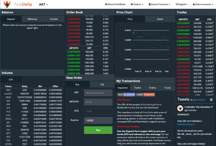Select the Price chart tab

coord(130,19)
